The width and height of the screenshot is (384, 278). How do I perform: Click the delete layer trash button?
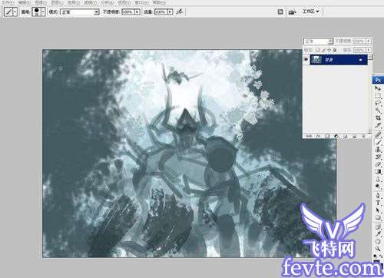363,136
